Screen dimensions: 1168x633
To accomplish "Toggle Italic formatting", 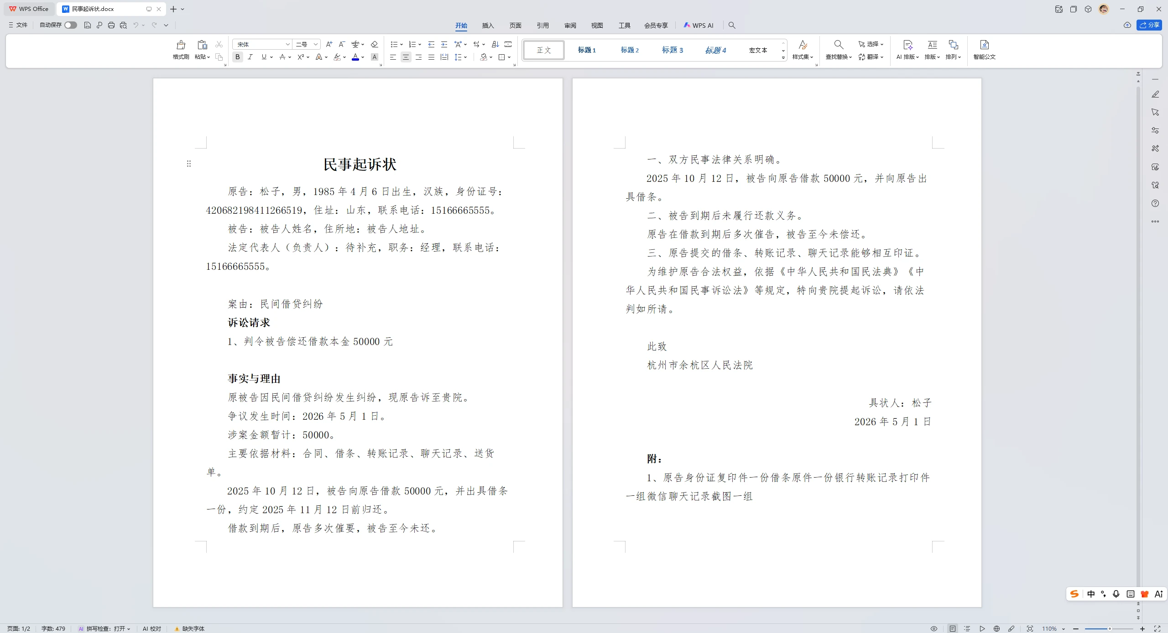I will click(250, 57).
